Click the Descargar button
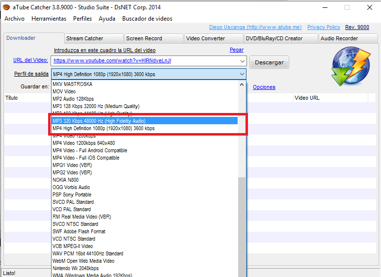 [269, 62]
